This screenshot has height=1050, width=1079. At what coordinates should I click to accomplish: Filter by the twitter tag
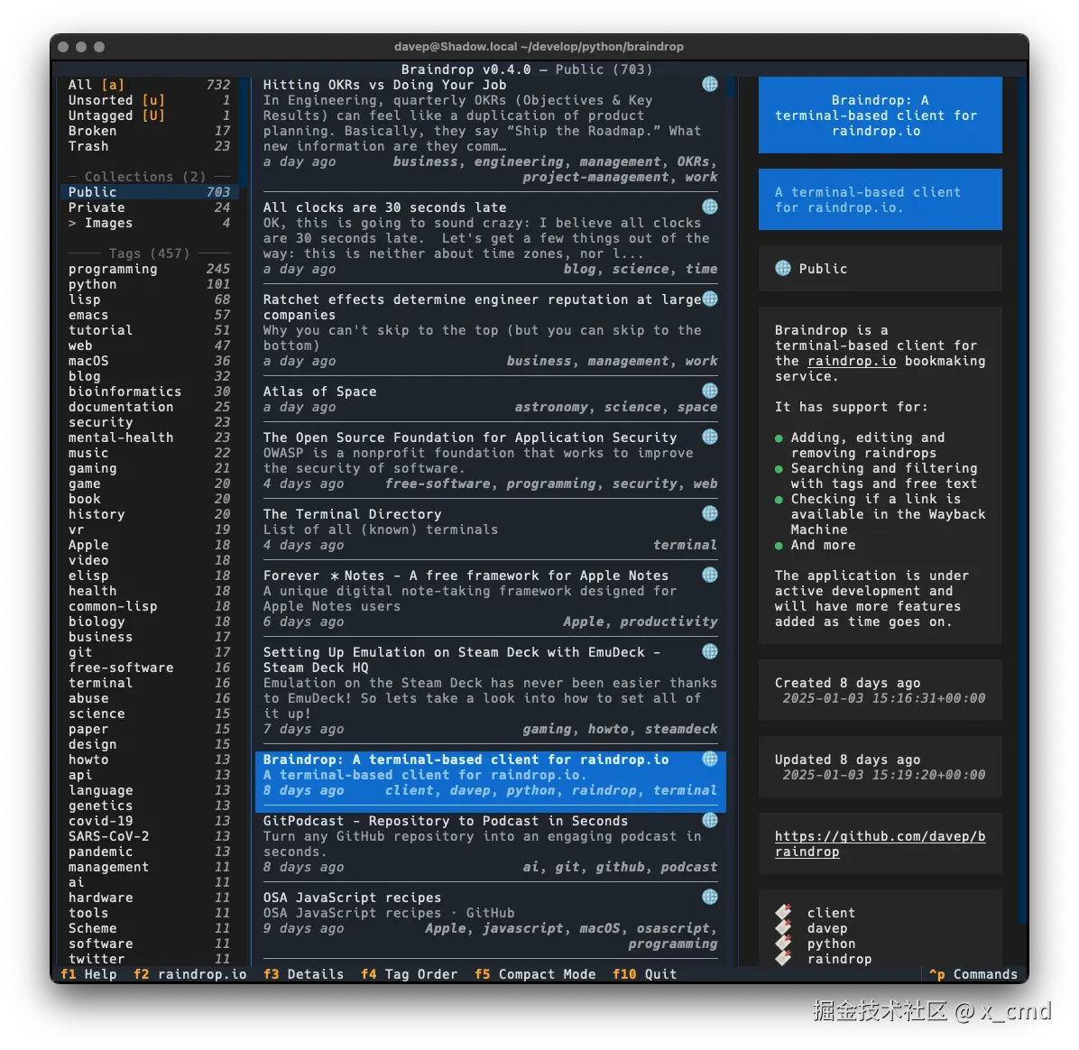150,959
